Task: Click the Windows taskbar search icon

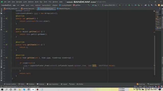Action: click(6, 89)
